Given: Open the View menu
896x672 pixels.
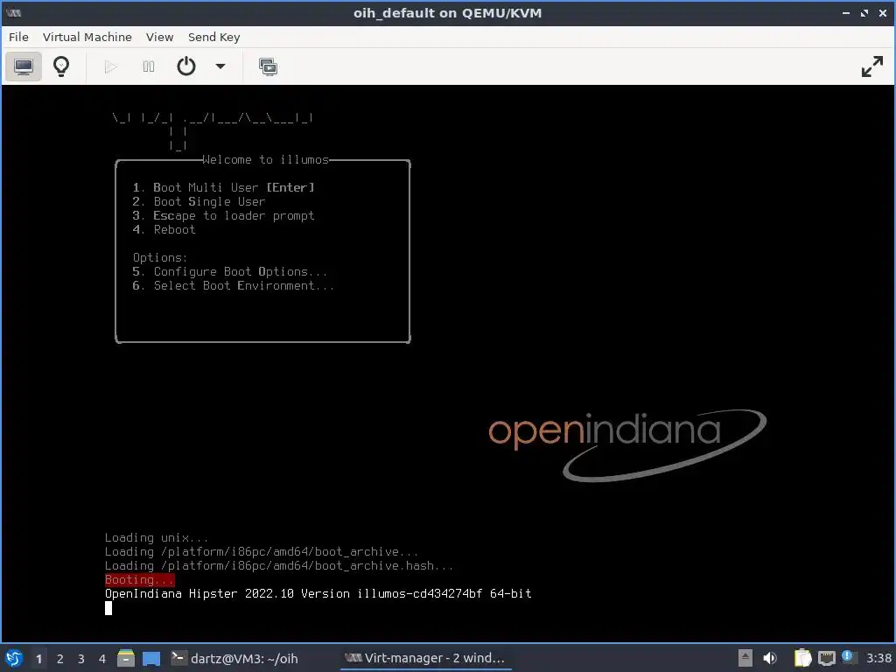Looking at the screenshot, I should pos(159,37).
